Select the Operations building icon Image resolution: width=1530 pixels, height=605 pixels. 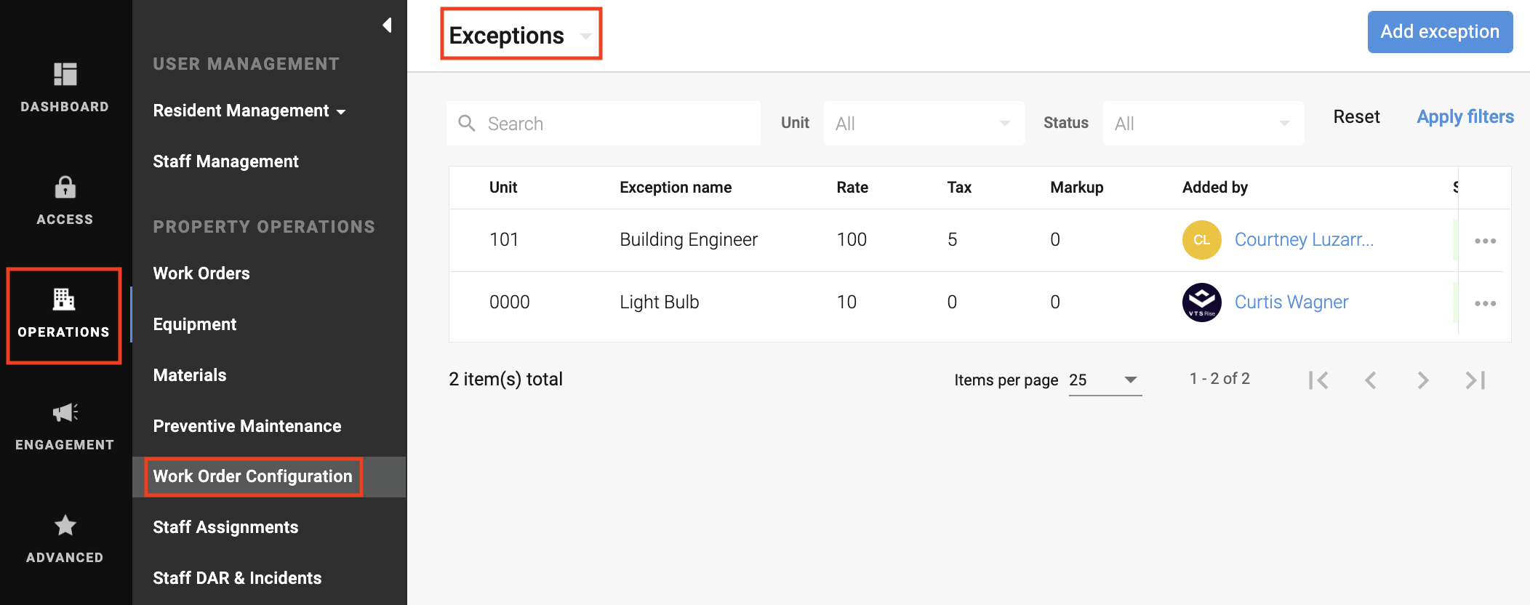tap(64, 299)
